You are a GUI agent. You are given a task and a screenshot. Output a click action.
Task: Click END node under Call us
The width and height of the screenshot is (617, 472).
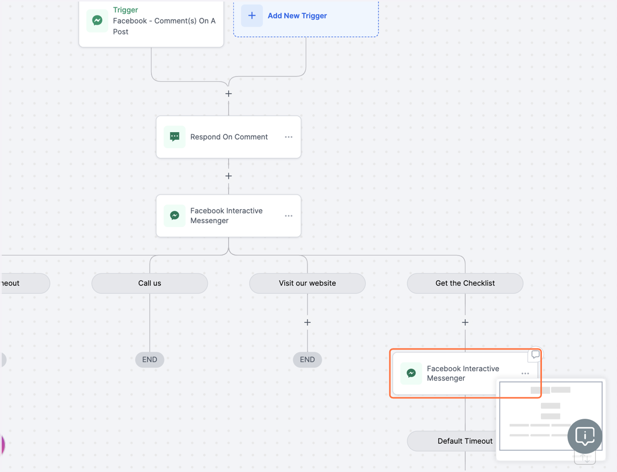(x=150, y=359)
